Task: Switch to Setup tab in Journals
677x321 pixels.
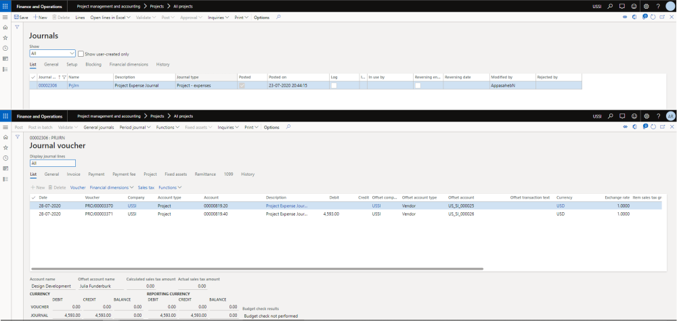Action: pos(72,64)
